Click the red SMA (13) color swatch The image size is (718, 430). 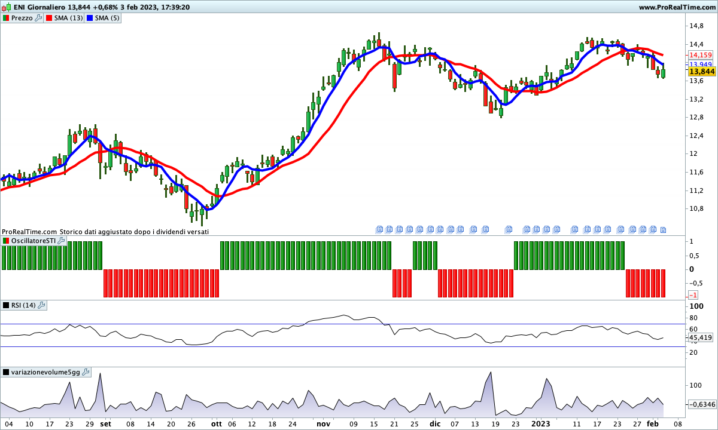pyautogui.click(x=49, y=19)
